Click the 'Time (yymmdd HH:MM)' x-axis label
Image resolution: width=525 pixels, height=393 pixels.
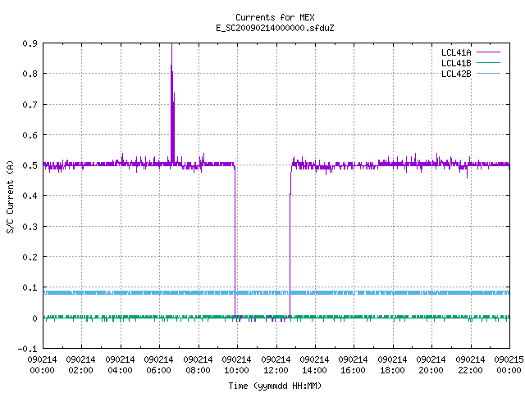point(275,386)
